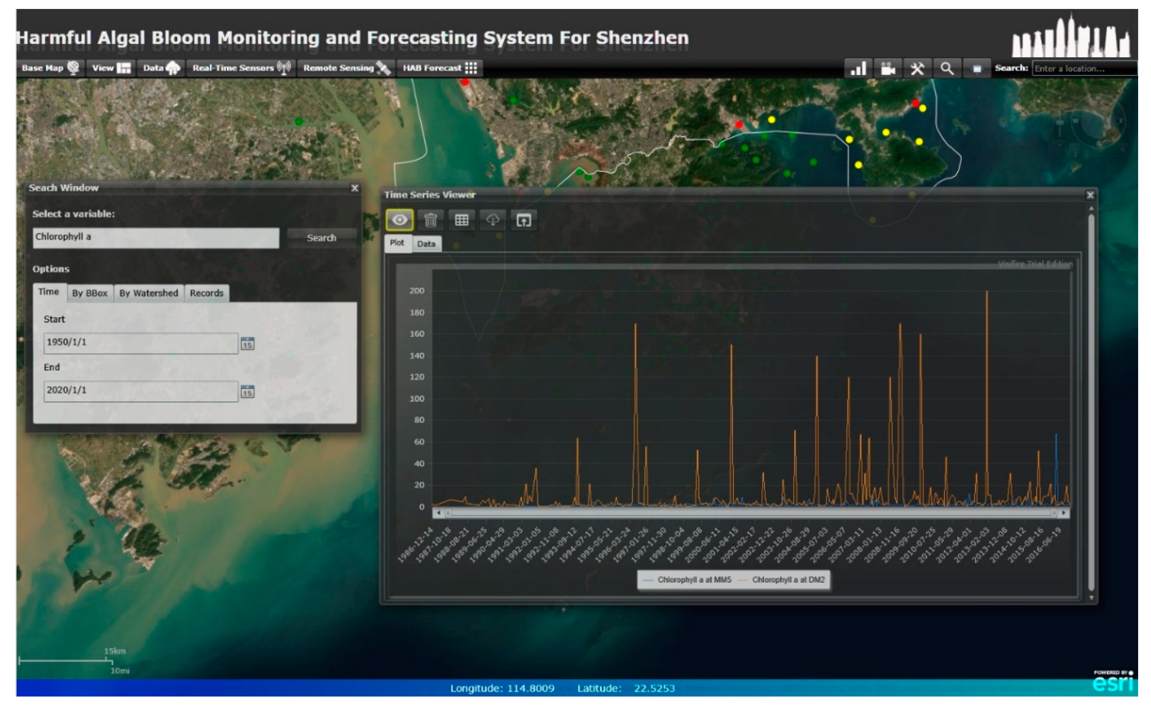Click the cloud download icon
Viewport: 1151px width, 709px height.
point(493,220)
